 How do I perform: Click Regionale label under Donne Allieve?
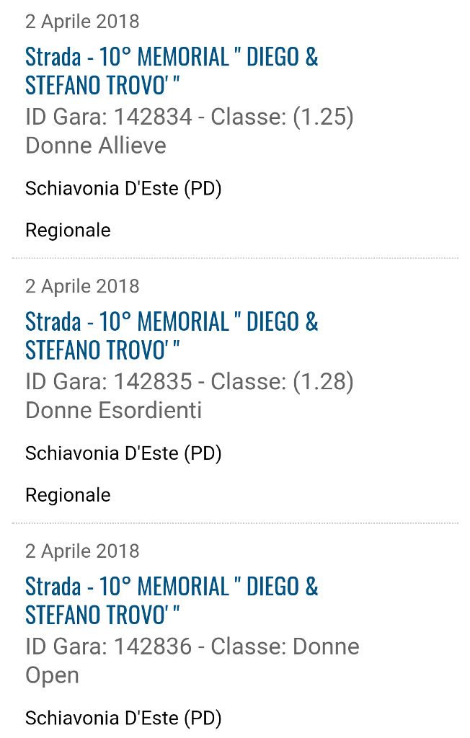(68, 231)
